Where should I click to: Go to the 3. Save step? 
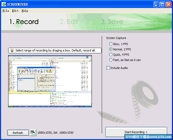(x=112, y=21)
